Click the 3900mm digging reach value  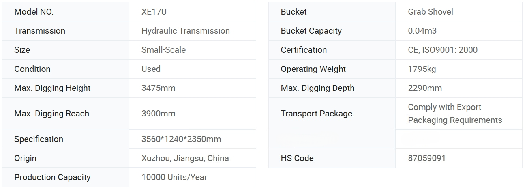click(x=158, y=114)
